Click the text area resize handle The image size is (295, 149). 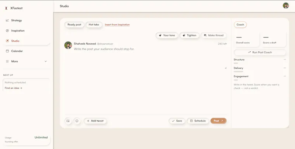(x=226, y=68)
